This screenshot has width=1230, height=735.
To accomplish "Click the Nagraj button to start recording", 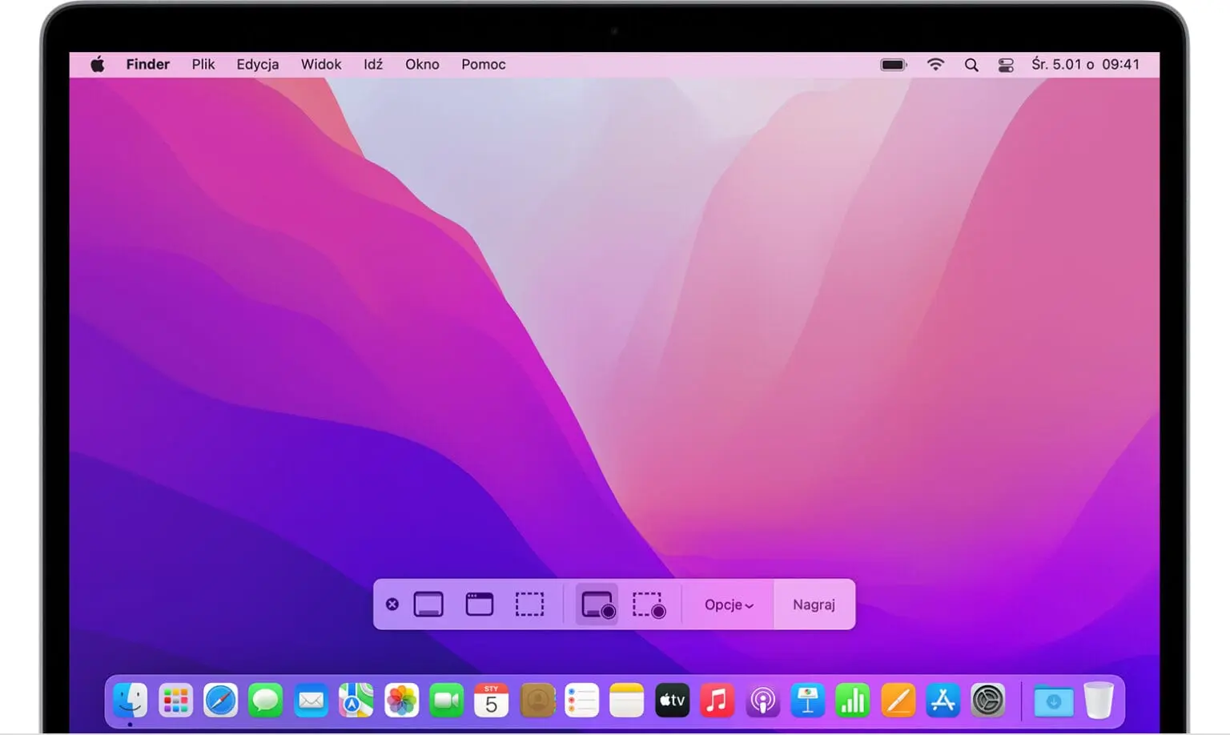I will (x=814, y=604).
